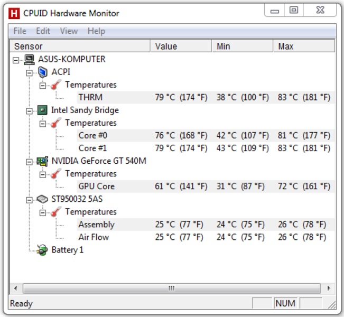Click GPU Core max value 72 °C (161 °F)
Viewport: 344px width, 317px height.
pos(304,187)
